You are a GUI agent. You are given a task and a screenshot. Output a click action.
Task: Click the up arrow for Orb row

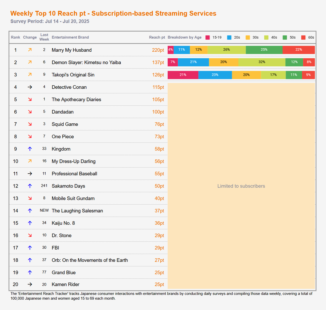pyautogui.click(x=30, y=260)
